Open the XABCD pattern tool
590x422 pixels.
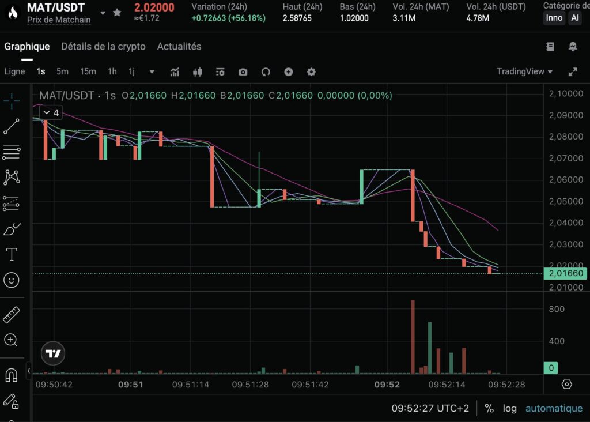click(x=12, y=178)
